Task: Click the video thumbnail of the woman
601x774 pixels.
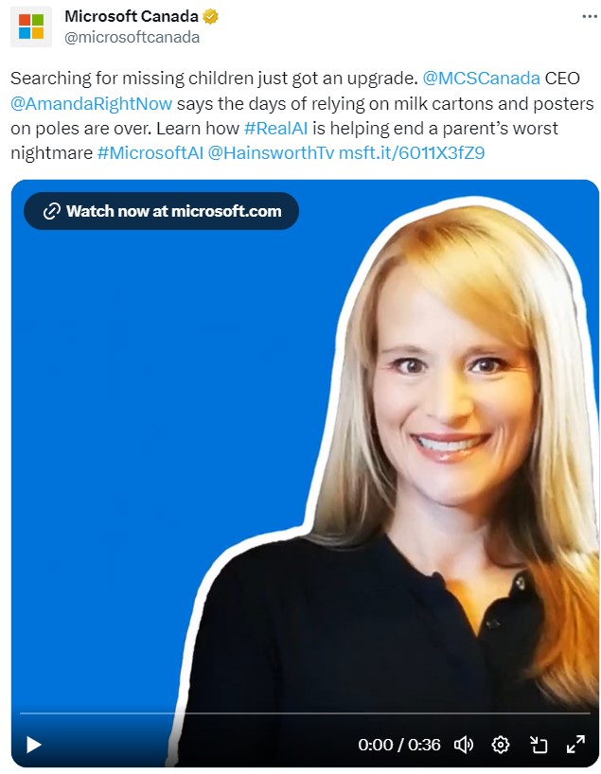Action: coord(305,454)
